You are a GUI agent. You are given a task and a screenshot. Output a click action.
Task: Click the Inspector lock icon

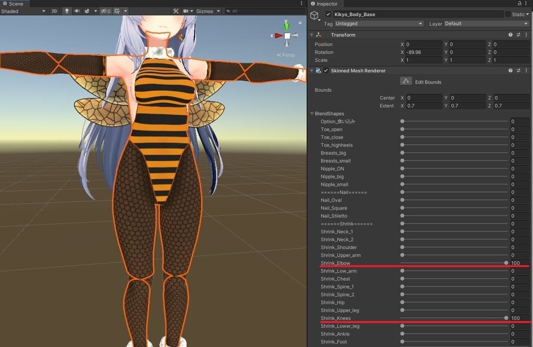click(520, 4)
